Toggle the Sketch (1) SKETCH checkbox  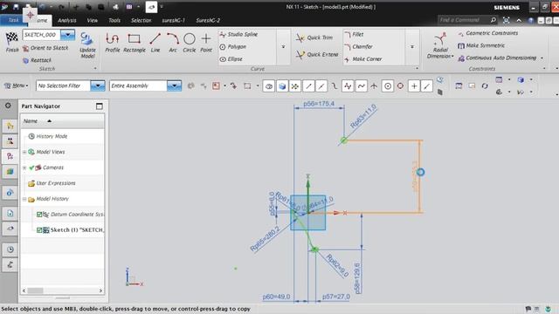[x=39, y=230]
